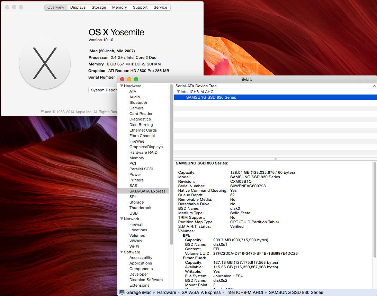Click the Volume UUID value
Viewport: 377px width, 296px height.
click(x=255, y=253)
